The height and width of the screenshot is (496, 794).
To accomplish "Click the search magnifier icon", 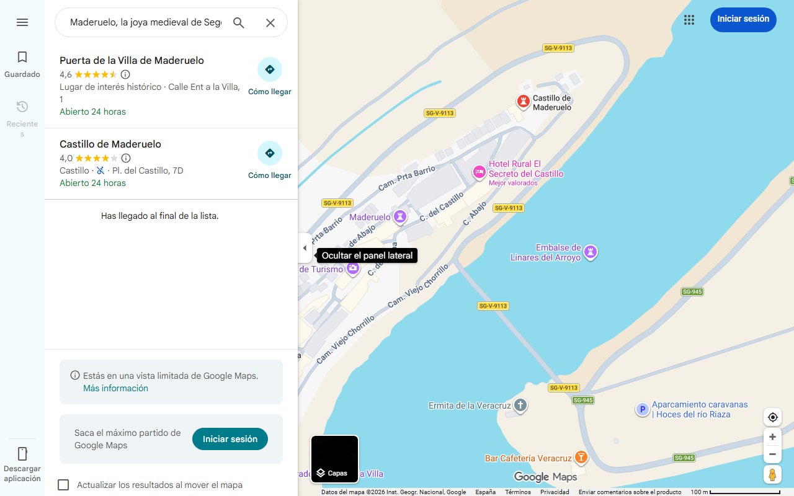I will click(x=239, y=23).
